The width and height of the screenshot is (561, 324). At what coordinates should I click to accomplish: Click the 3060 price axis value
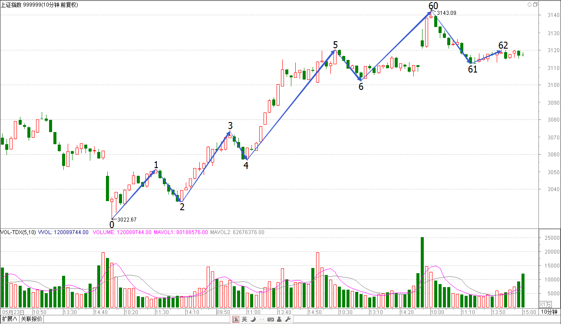click(554, 155)
